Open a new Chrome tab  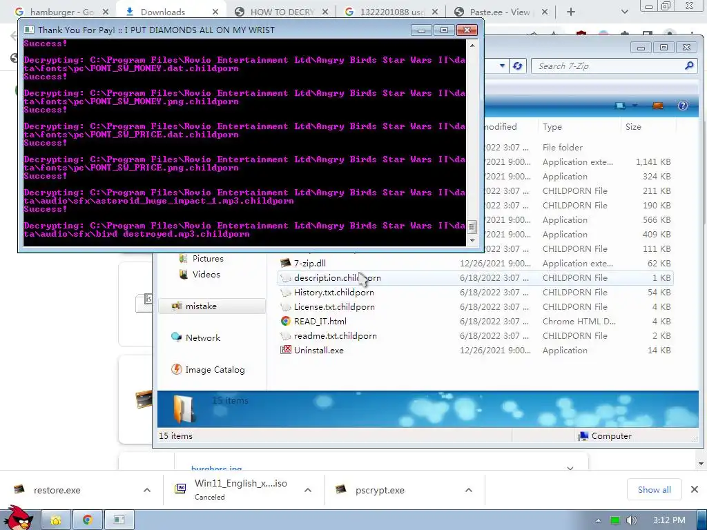click(571, 12)
